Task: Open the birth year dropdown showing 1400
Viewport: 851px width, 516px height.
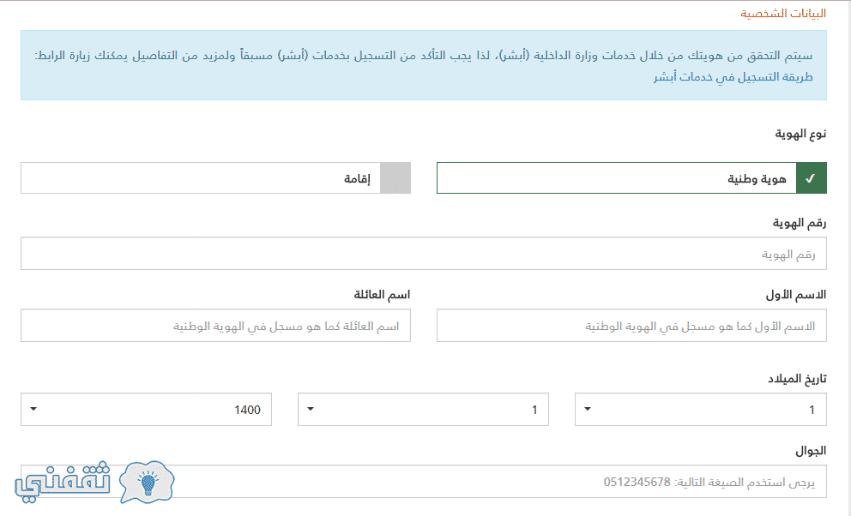Action: coord(146,409)
